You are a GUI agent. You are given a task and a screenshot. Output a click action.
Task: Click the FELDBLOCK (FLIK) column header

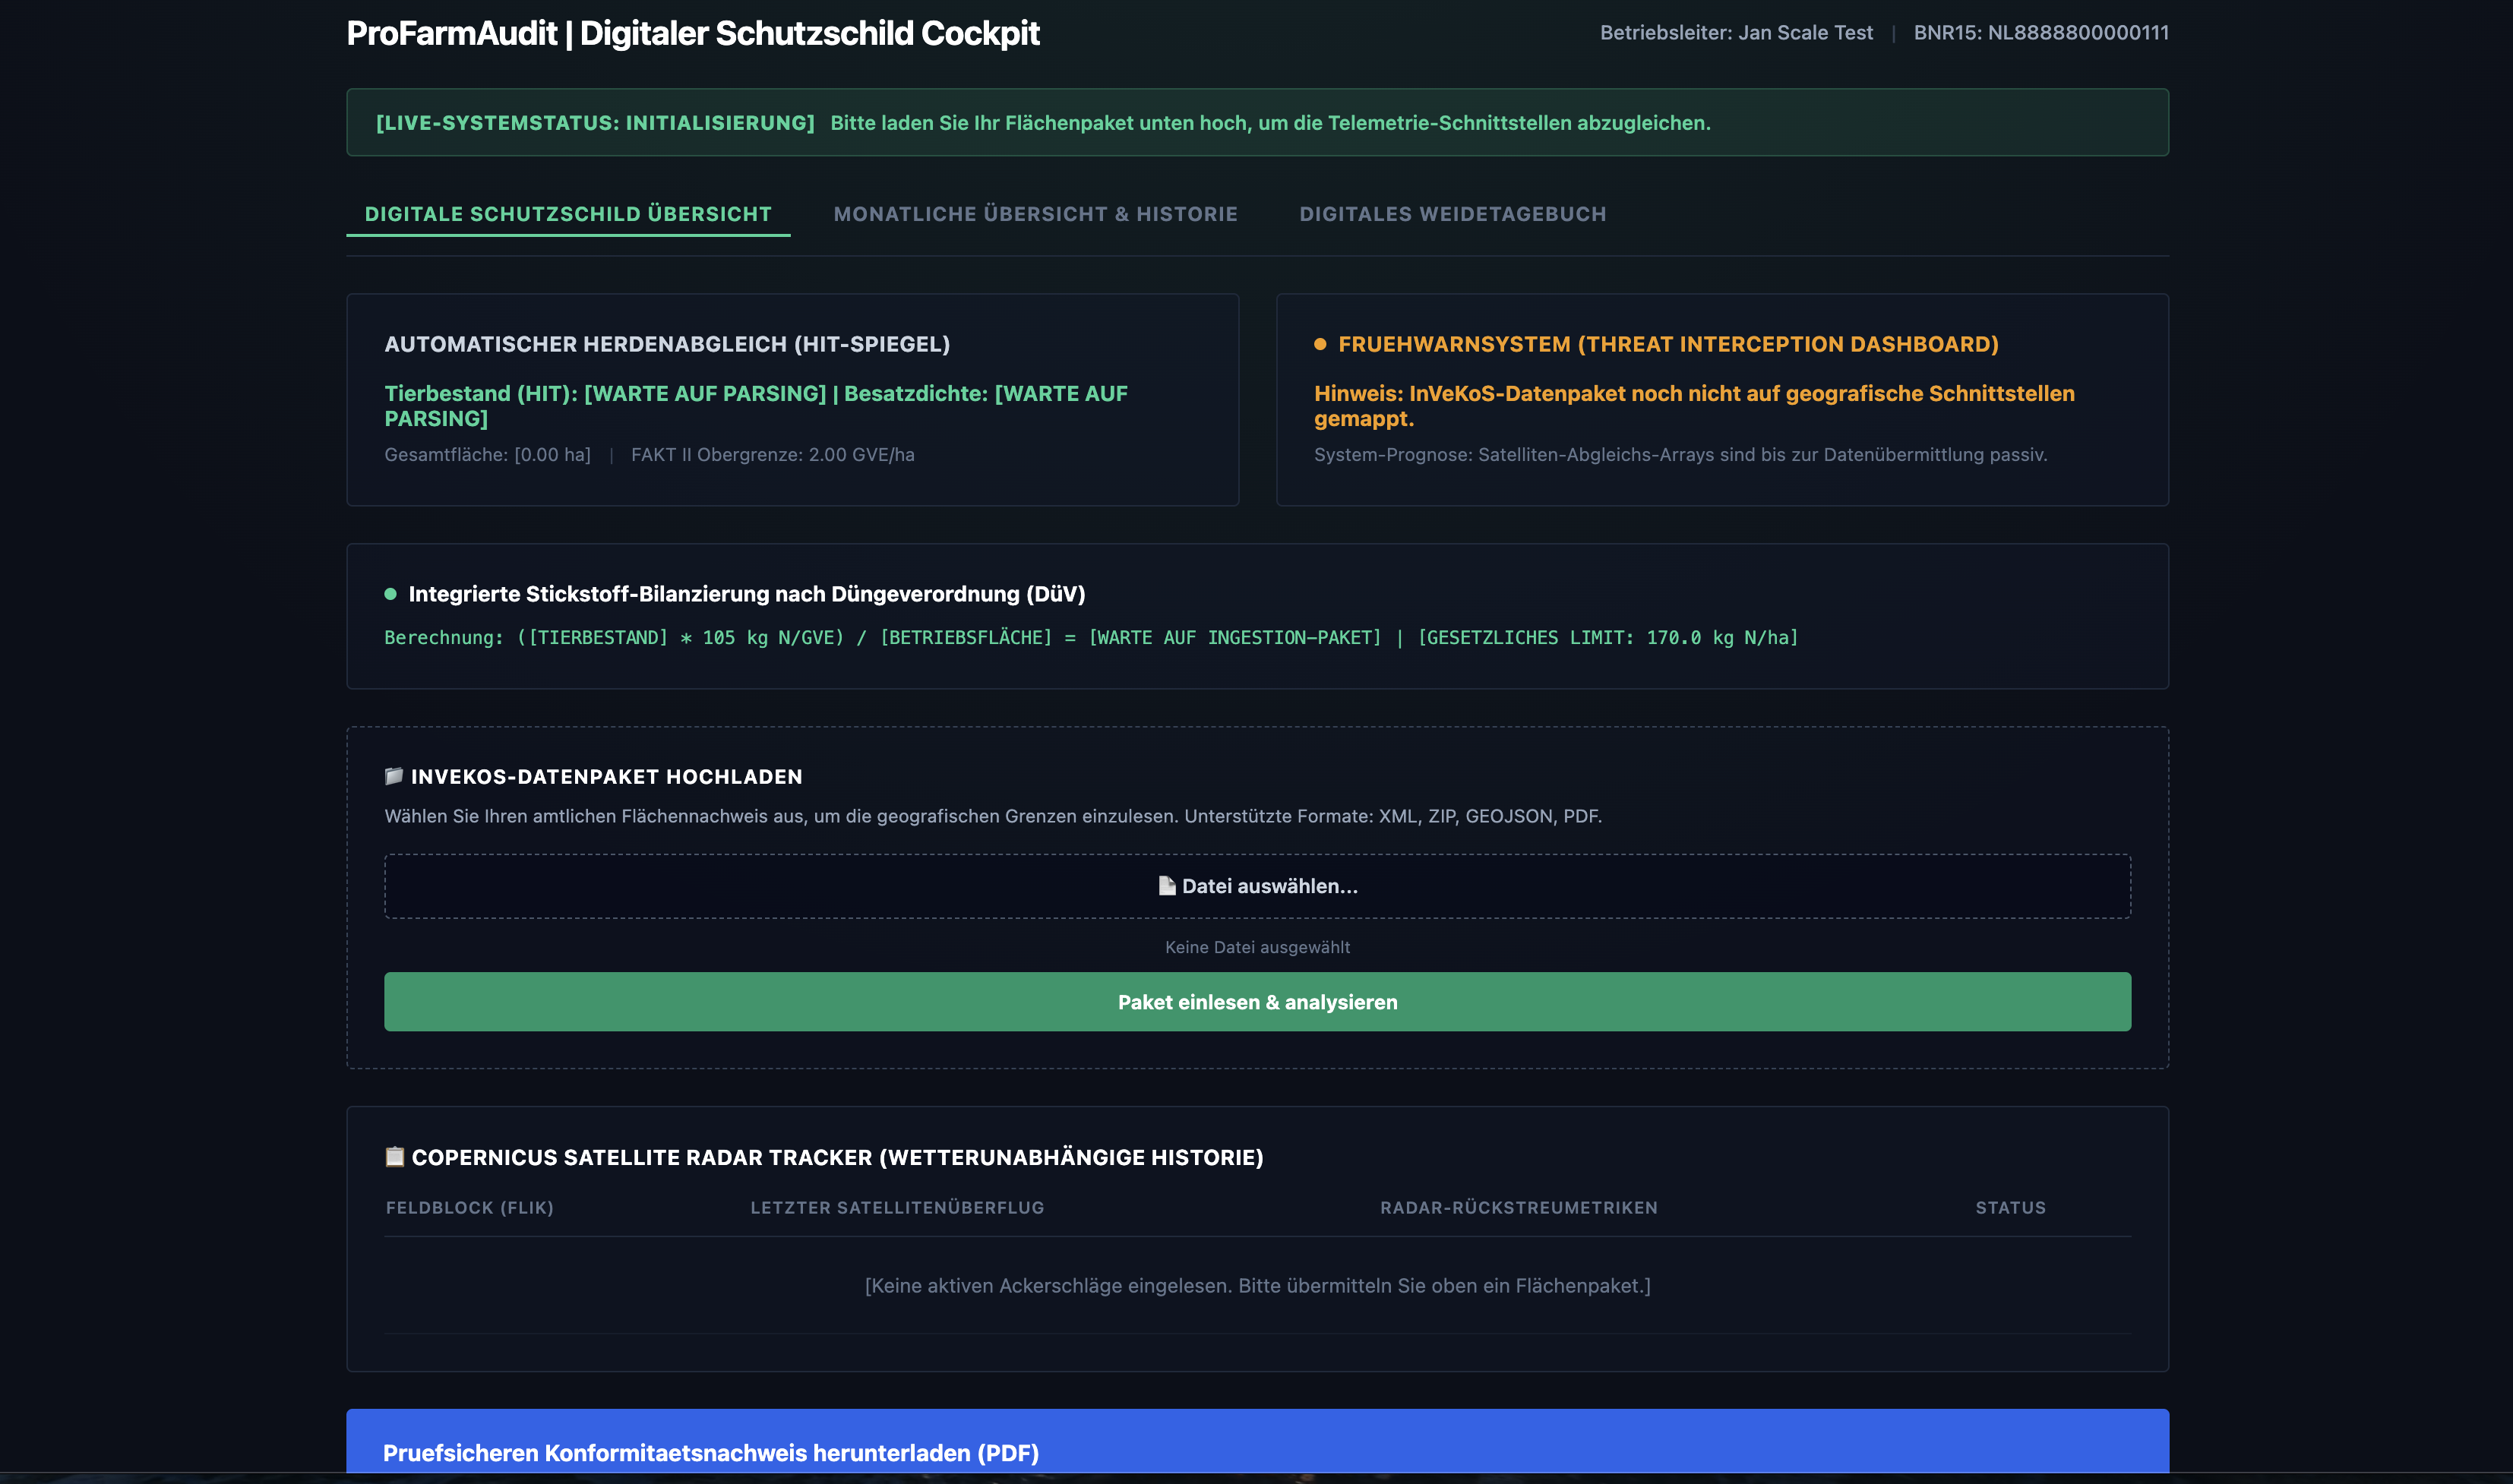point(470,1208)
